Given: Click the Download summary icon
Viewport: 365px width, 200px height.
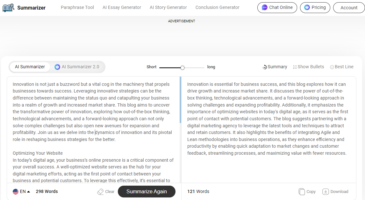Looking at the screenshot, I should point(326,192).
